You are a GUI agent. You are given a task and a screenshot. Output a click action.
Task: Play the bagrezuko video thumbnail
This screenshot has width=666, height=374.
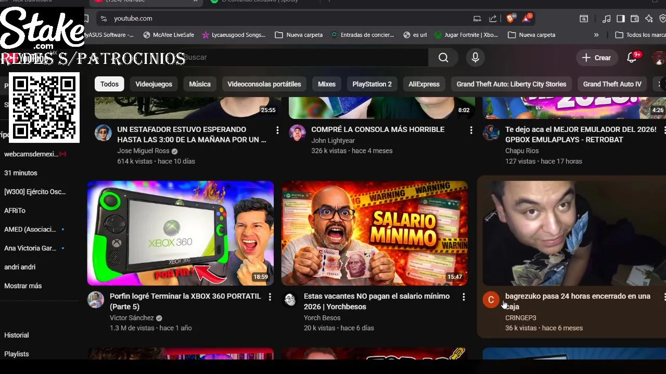[574, 233]
